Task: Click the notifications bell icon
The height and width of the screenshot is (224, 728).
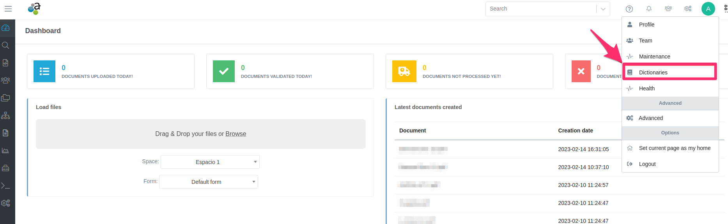Action: click(x=649, y=9)
